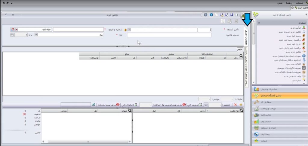The width and height of the screenshot is (308, 146).
Task: Click the new document icon in the invoice toolbar
Action: click(236, 15)
